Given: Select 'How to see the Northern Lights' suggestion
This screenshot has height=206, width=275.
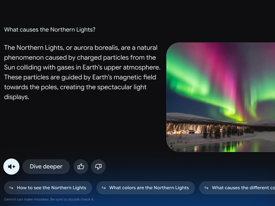Looking at the screenshot, I should (x=48, y=188).
